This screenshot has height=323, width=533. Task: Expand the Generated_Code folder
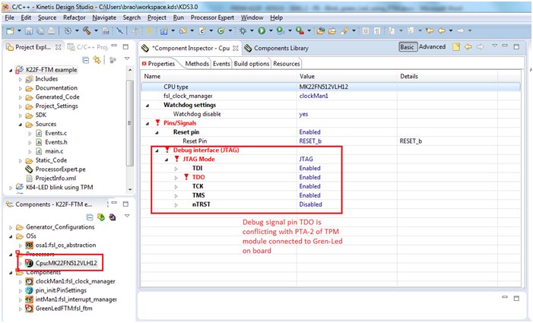click(x=21, y=97)
